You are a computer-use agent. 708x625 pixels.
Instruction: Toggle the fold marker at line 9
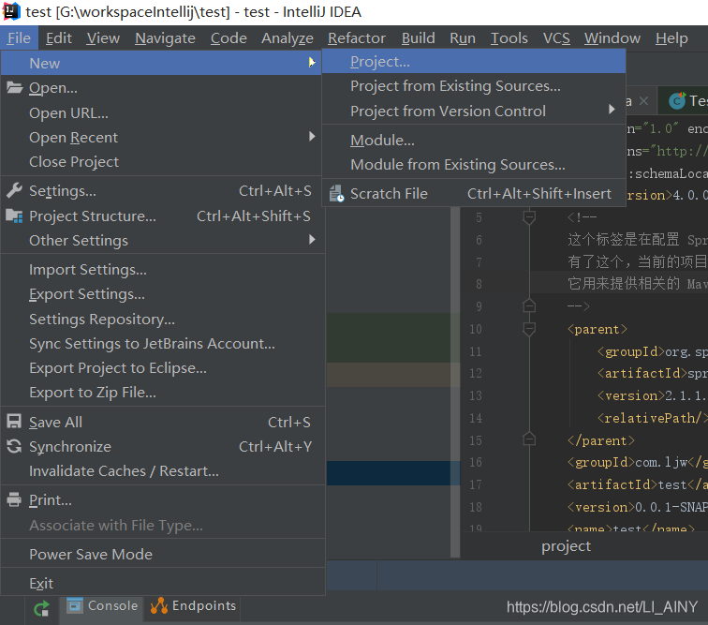[529, 306]
